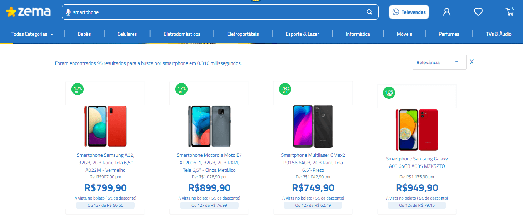Select the Celulares category
523x221 pixels.
pos(127,34)
